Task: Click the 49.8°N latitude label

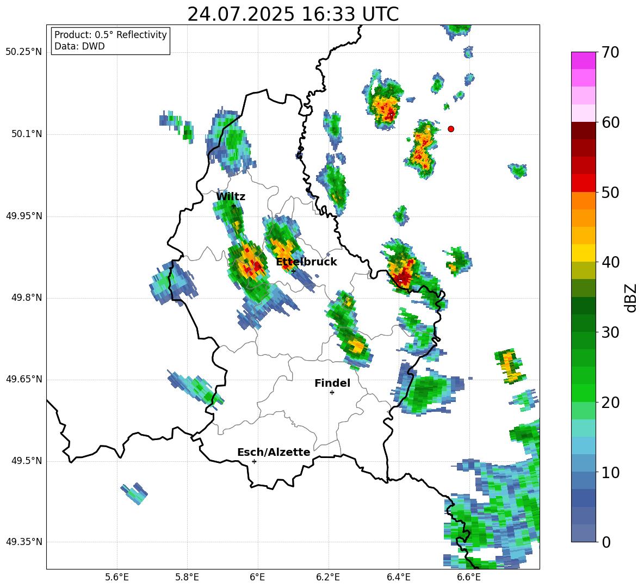Action: click(27, 298)
